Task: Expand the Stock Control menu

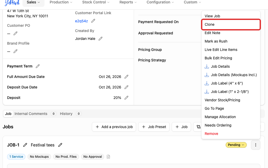Action: tap(96, 2)
